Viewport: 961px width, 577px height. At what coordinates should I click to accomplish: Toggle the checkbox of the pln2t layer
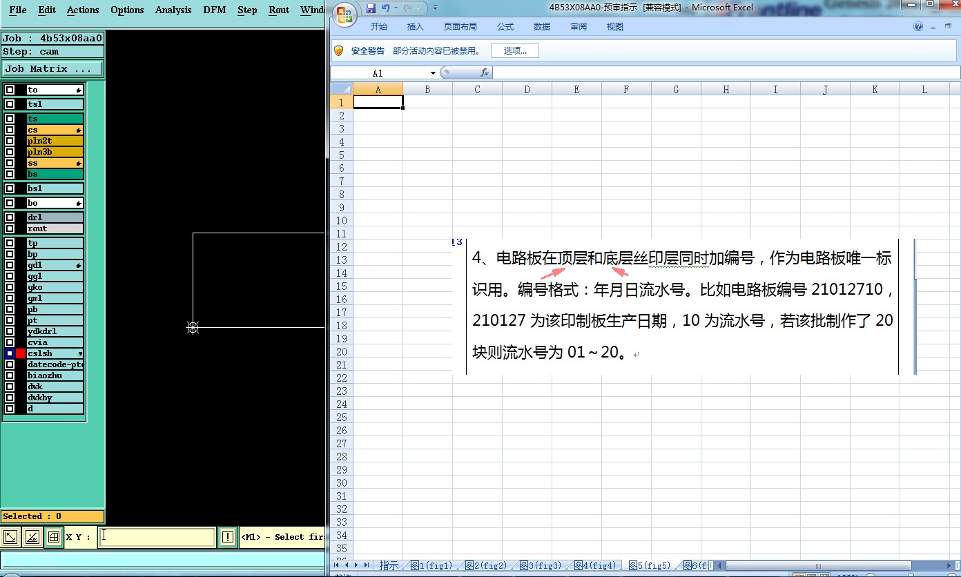pos(10,141)
